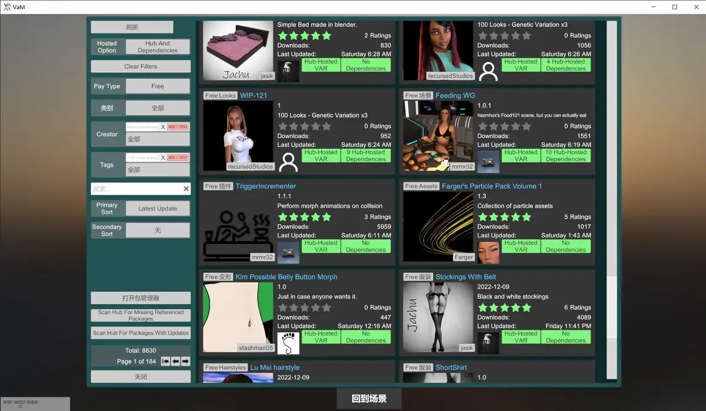Click 9 Hub-Hosted Dependencies on WIP-121

point(366,155)
